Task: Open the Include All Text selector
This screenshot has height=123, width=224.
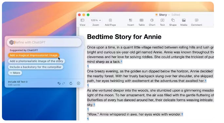Action: (x=18, y=82)
